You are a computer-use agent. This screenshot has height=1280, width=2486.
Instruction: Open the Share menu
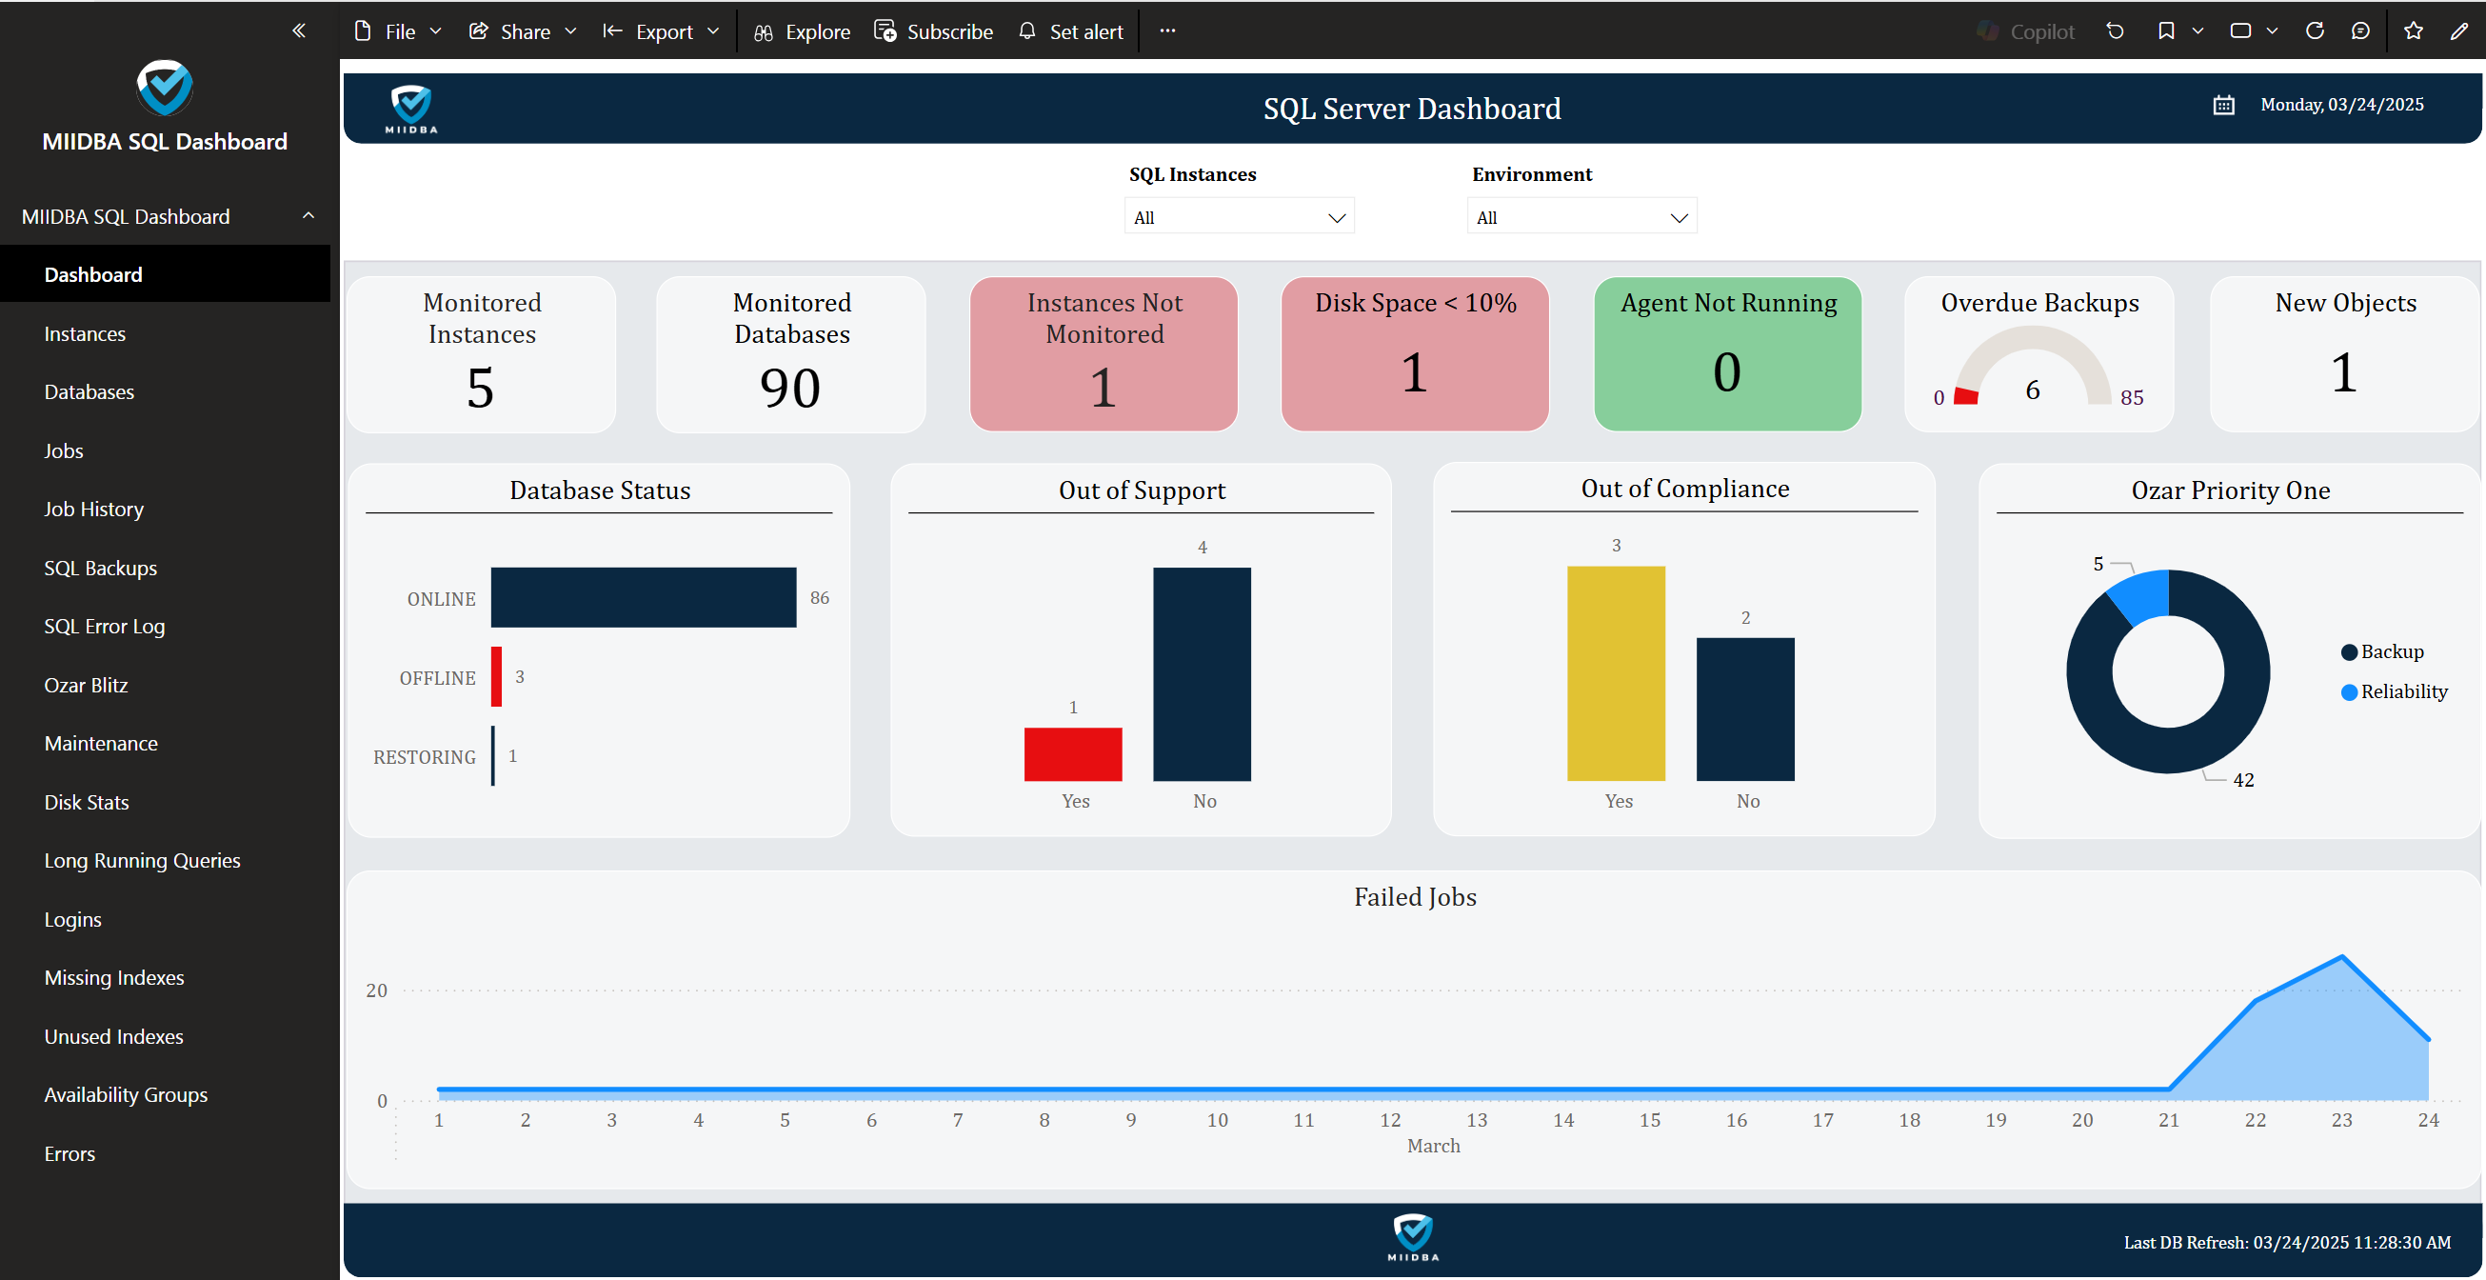pyautogui.click(x=523, y=31)
